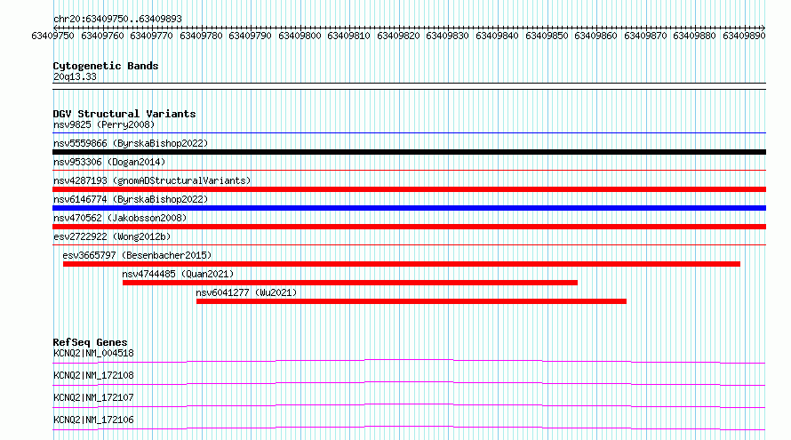Open transcript KCNQ2|NM_172108
Screen dimensions: 791x440
click(x=93, y=375)
